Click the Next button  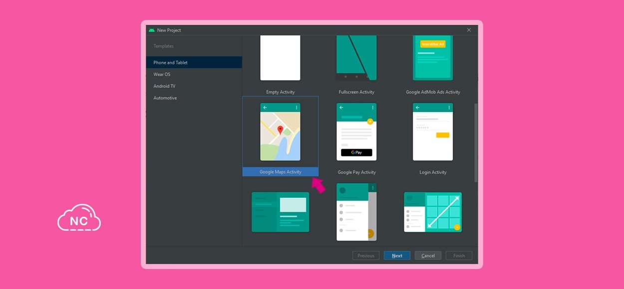coord(397,256)
